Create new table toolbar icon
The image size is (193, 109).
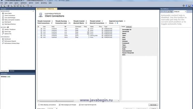point(15,6)
